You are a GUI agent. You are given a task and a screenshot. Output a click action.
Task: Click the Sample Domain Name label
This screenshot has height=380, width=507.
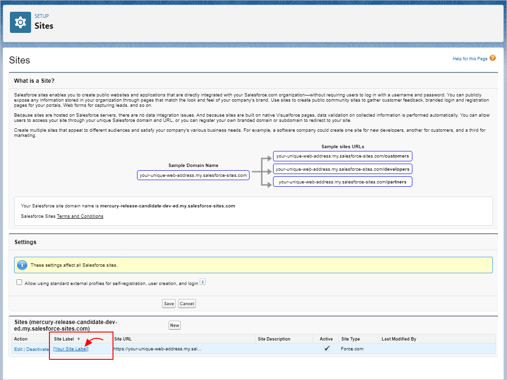pos(193,166)
